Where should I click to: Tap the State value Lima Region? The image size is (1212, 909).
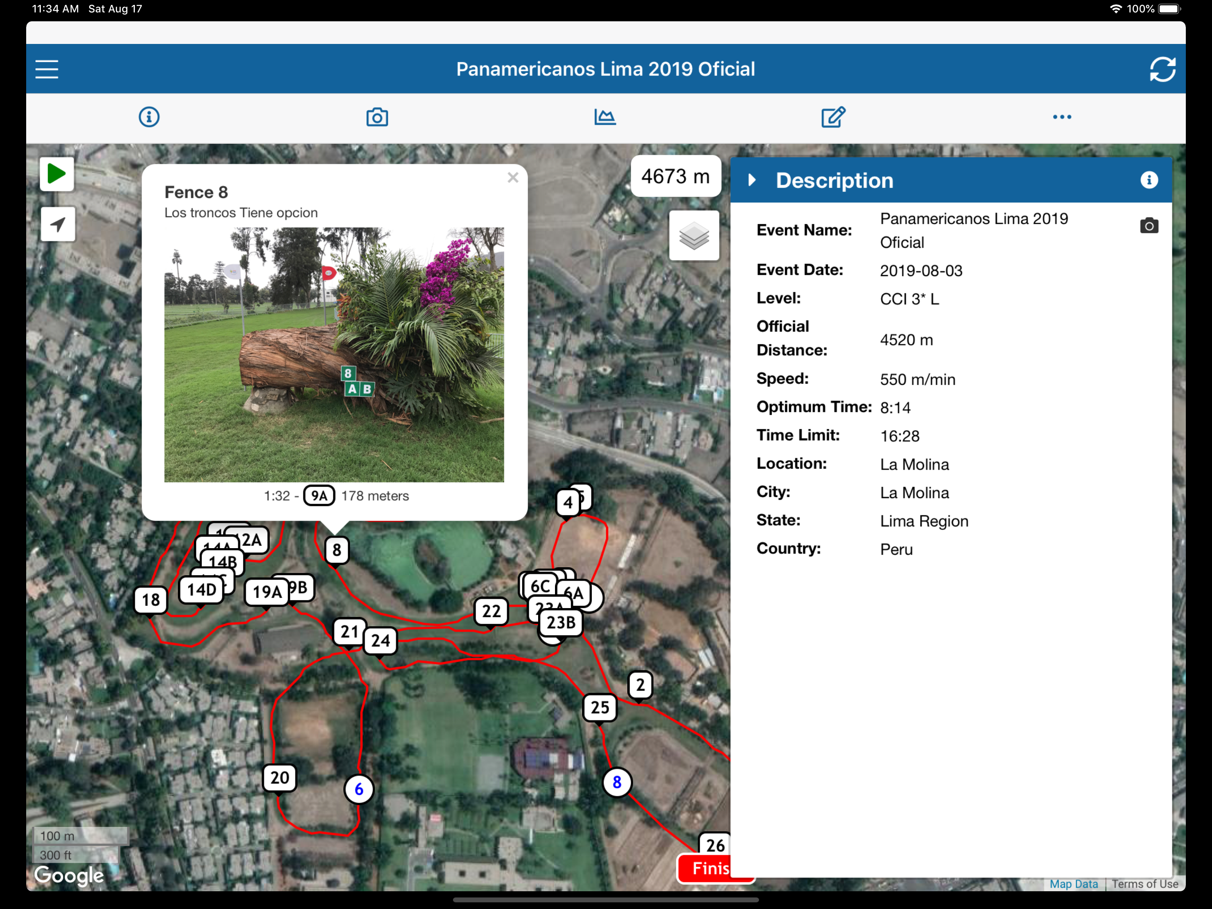[x=925, y=521]
